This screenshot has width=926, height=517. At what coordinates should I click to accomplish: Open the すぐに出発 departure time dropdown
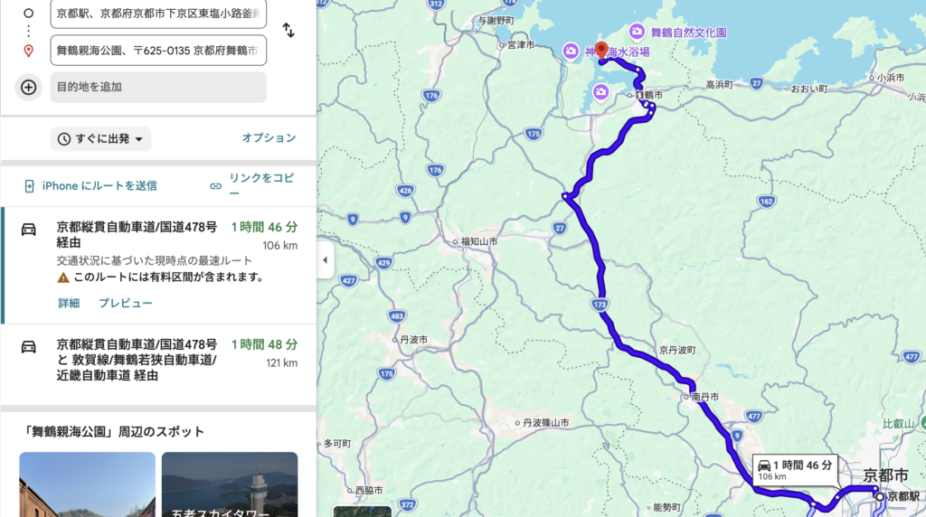pyautogui.click(x=100, y=139)
